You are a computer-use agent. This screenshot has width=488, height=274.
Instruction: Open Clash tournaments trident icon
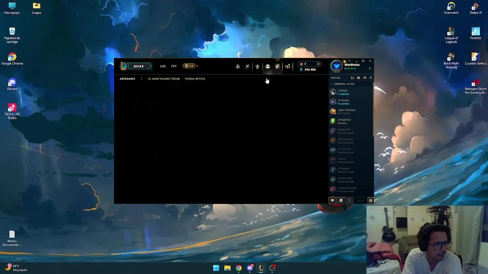coord(238,66)
